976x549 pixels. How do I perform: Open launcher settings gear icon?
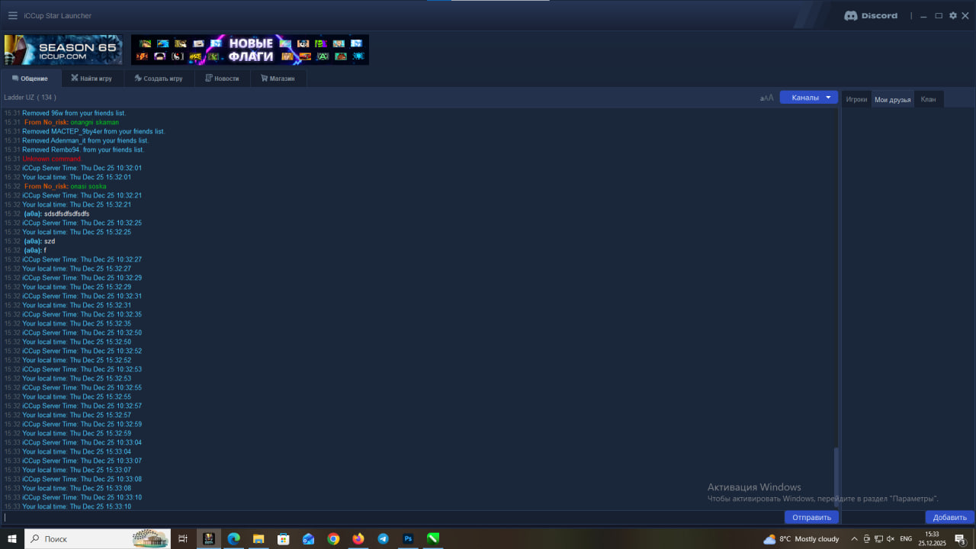pos(952,15)
